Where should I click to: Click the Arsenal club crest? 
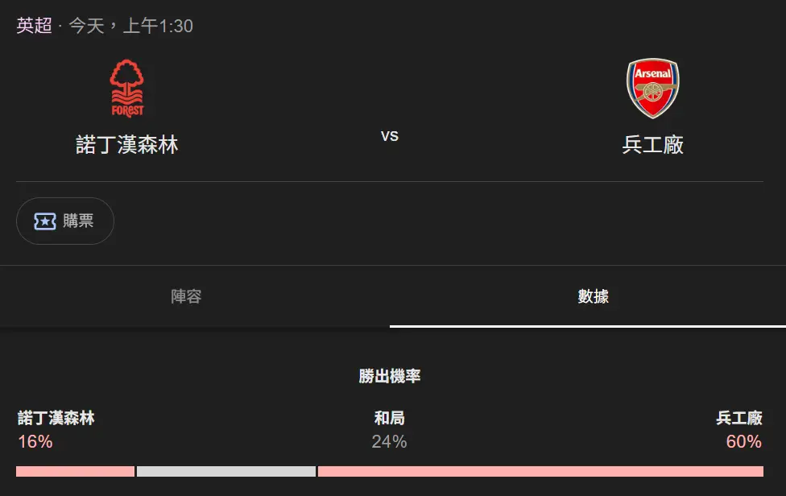[x=652, y=88]
